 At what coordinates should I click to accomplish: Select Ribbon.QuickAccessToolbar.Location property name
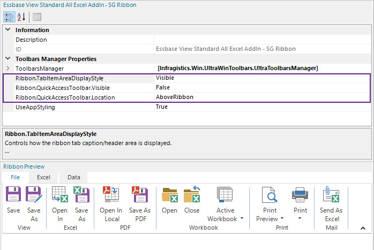coord(65,97)
